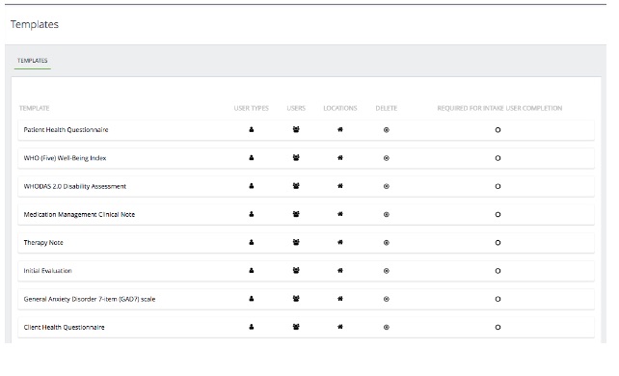Click the Templates page heading
The height and width of the screenshot is (376, 619).
click(35, 24)
